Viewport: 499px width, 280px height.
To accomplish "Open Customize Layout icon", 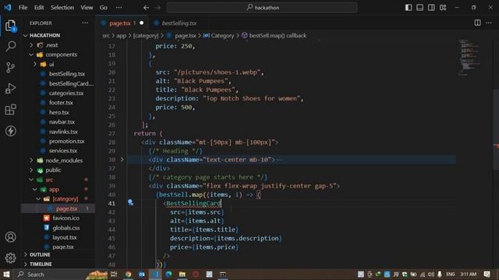I will 443,7.
